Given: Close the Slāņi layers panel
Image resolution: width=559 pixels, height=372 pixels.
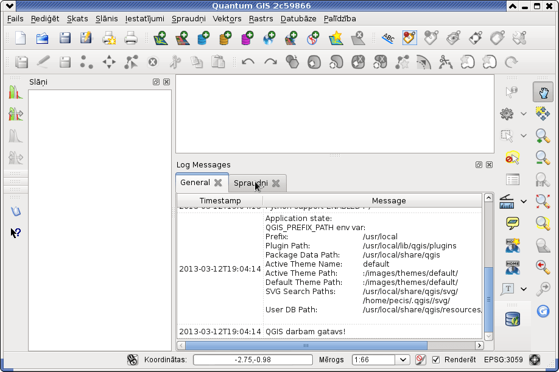Looking at the screenshot, I should [x=166, y=82].
